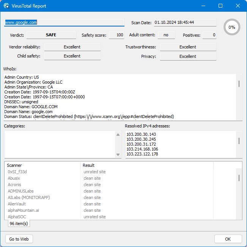Image resolution: width=247 pixels, height=247 pixels.
Task: Maximize the VirusTotal Report window
Action: [220, 6]
